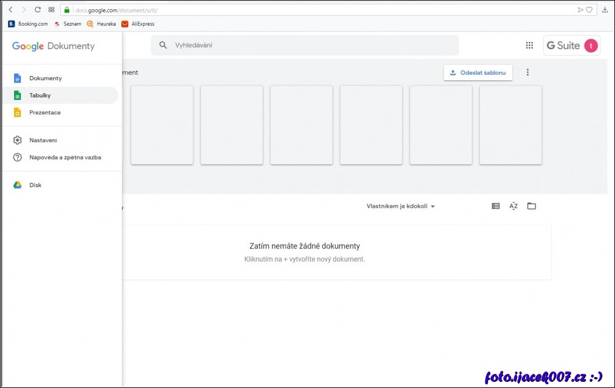The image size is (615, 388).
Task: Switch to list view layout
Action: point(495,206)
